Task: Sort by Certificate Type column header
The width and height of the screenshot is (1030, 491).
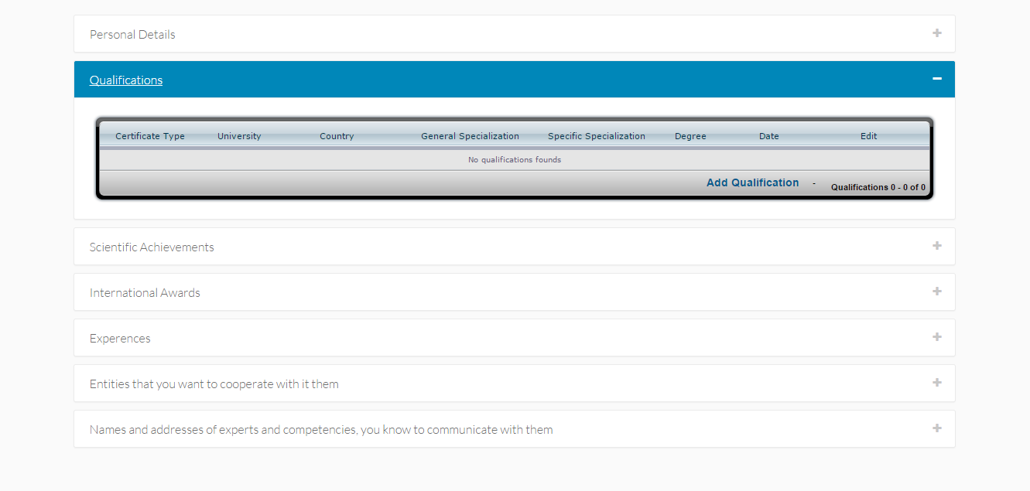Action: coord(150,136)
